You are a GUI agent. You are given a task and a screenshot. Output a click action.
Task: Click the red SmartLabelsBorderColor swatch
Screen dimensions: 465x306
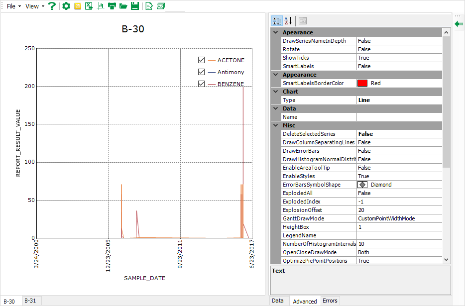pyautogui.click(x=362, y=83)
